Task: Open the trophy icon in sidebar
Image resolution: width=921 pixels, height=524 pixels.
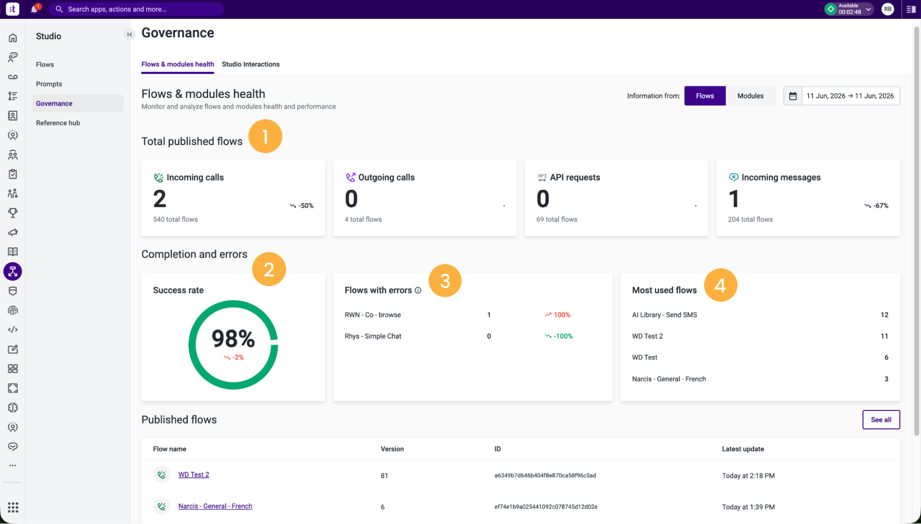Action: coord(13,213)
